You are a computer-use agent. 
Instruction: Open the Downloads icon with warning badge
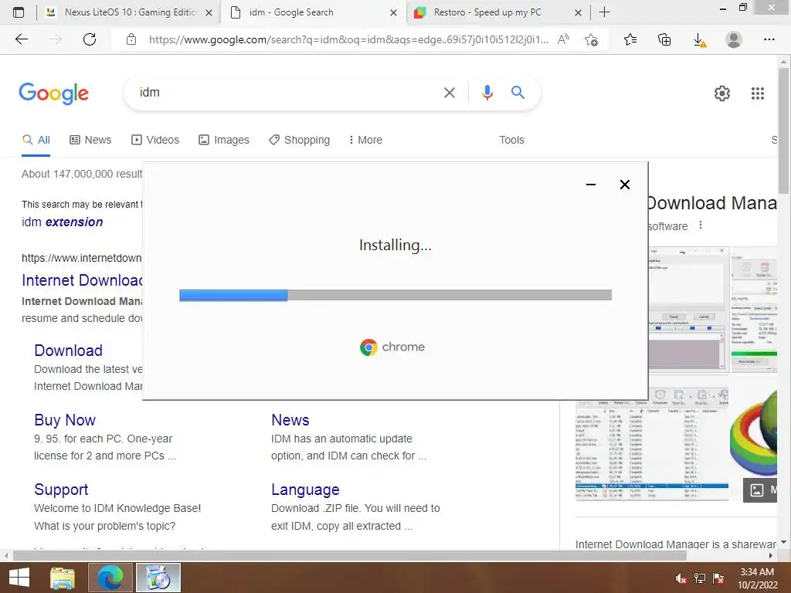coord(699,40)
